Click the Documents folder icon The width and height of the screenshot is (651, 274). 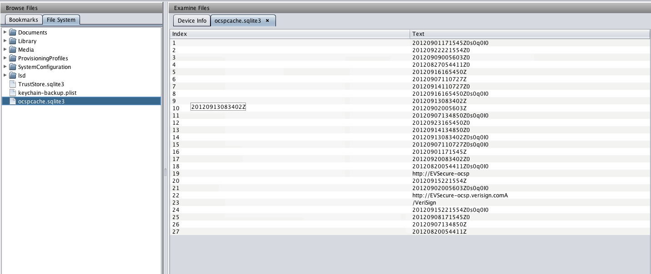click(x=13, y=32)
